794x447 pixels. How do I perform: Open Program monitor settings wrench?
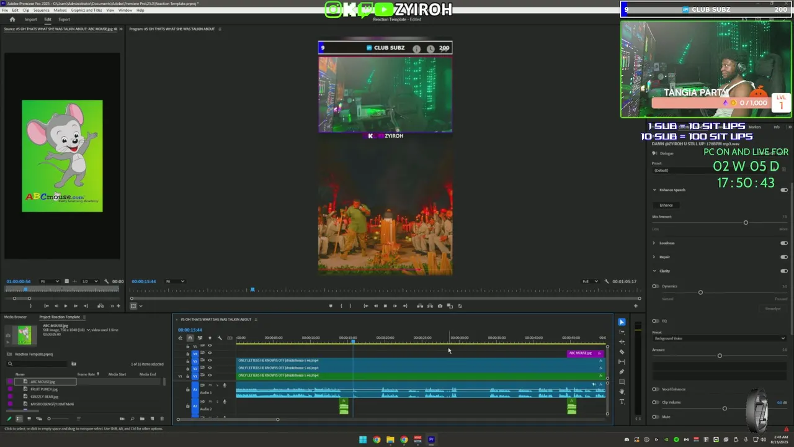607,281
